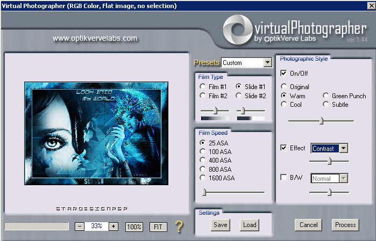Image resolution: width=376 pixels, height=241 pixels.
Task: Click the Effect amount slider handle
Action: point(330,161)
